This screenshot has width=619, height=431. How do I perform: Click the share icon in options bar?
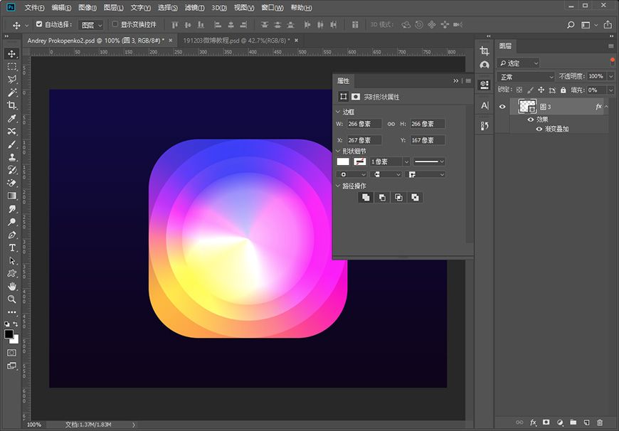tap(608, 25)
